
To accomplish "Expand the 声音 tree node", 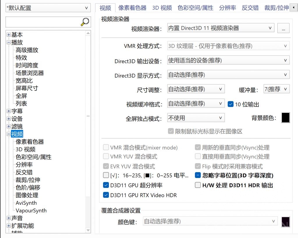I will (x=8, y=218).
